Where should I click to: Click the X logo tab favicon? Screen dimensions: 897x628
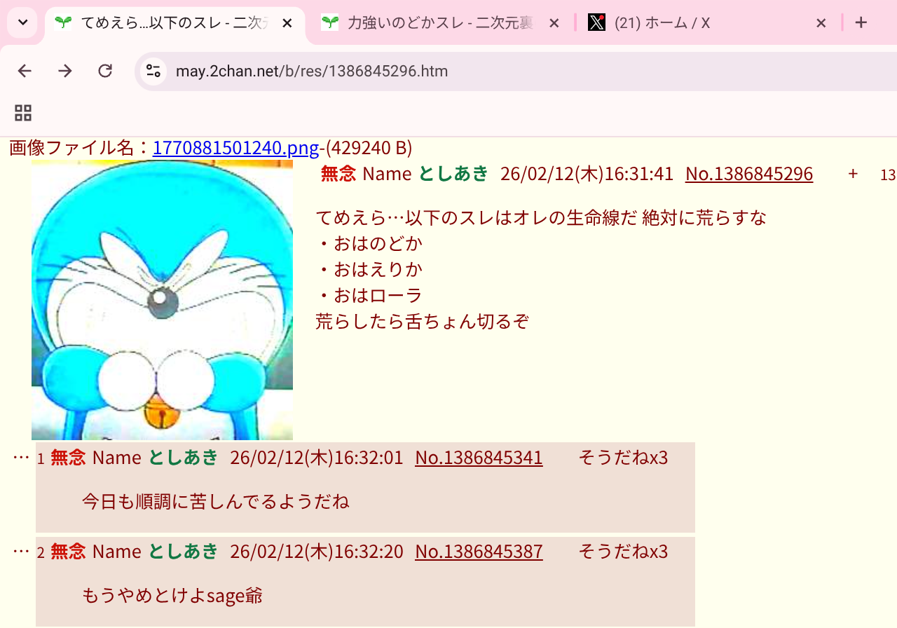pos(596,23)
